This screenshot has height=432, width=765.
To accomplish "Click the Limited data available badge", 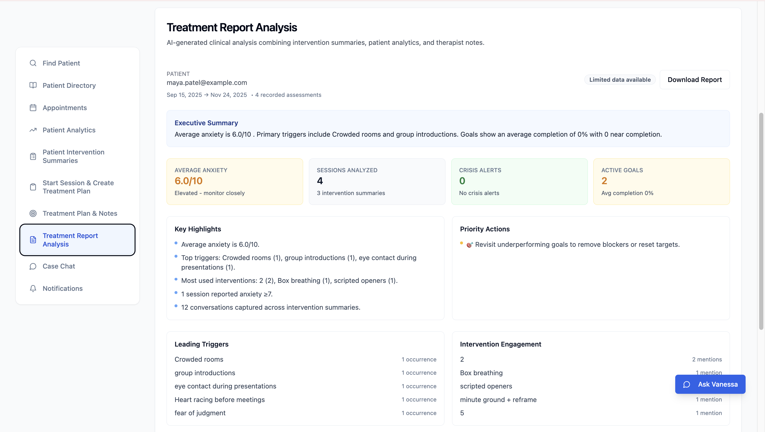I will (x=620, y=80).
